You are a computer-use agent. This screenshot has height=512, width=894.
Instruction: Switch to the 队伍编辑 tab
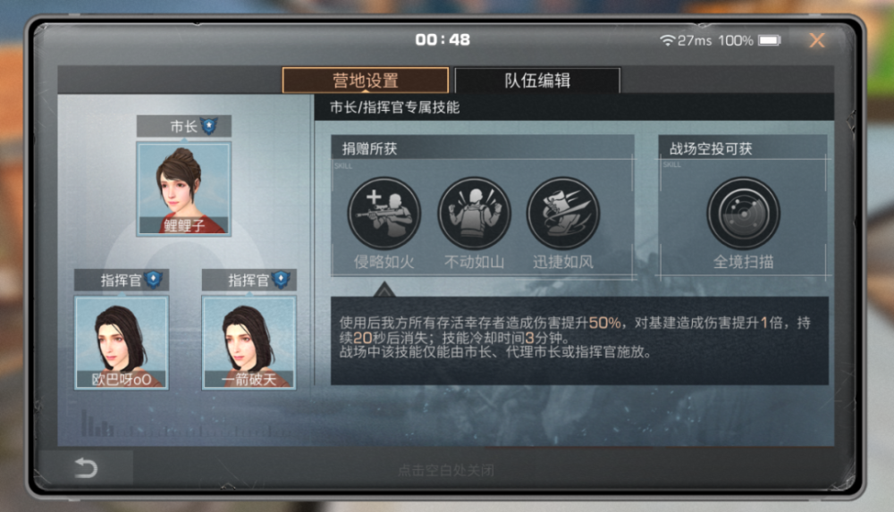537,80
